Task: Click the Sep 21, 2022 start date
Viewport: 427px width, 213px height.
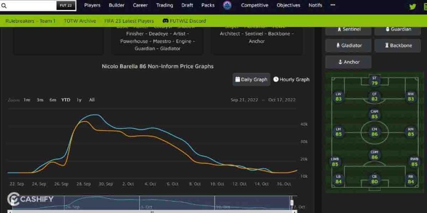Action: pyautogui.click(x=244, y=100)
